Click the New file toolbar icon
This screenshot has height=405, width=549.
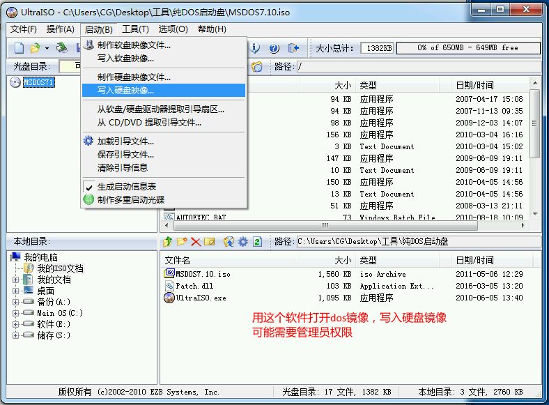(19, 47)
